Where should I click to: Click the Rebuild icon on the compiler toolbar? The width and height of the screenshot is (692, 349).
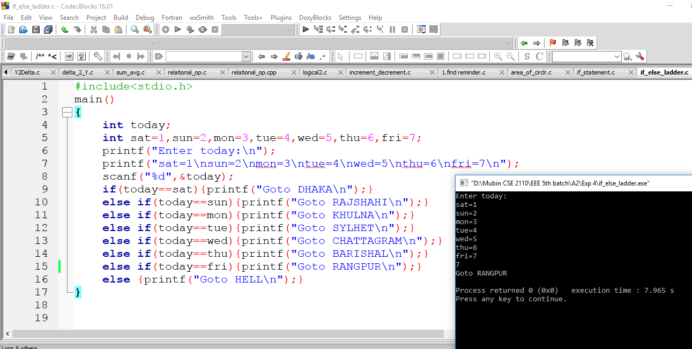(202, 29)
